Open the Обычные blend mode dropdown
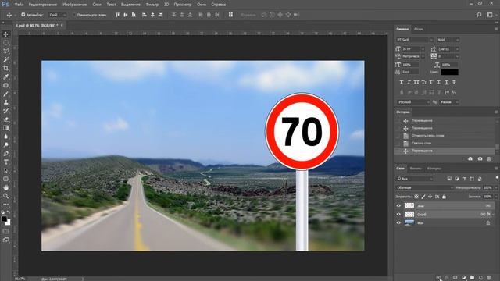The width and height of the screenshot is (500, 281). [424, 187]
